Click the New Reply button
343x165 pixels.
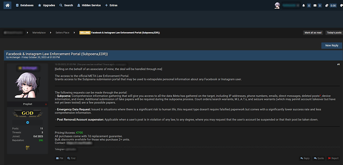click(x=332, y=45)
